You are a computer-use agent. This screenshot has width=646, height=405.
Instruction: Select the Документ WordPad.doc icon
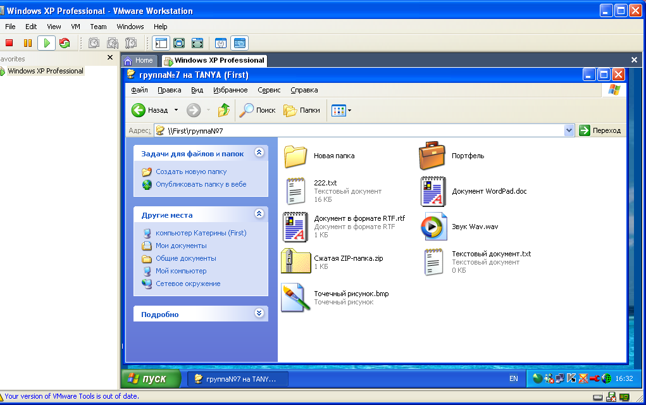point(433,191)
